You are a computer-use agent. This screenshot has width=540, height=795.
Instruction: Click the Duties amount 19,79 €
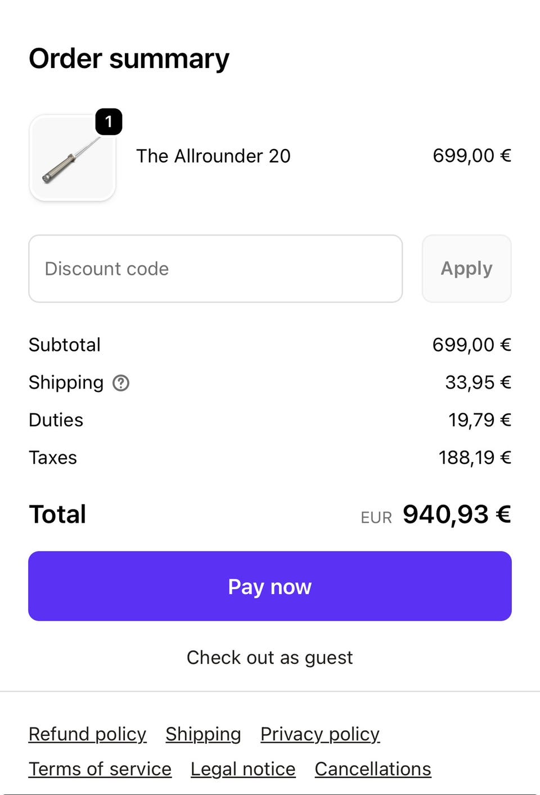[479, 420]
